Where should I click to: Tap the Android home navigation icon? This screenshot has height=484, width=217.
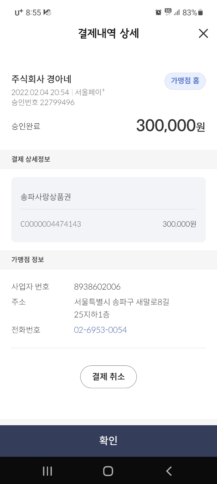(108, 471)
